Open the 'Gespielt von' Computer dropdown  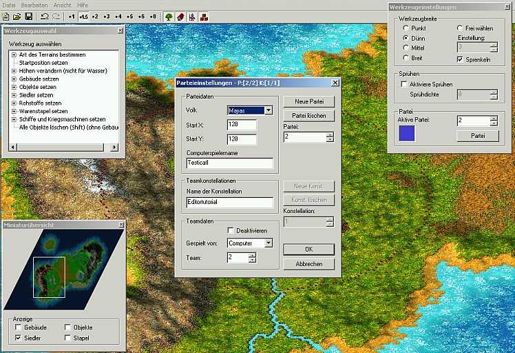click(269, 243)
